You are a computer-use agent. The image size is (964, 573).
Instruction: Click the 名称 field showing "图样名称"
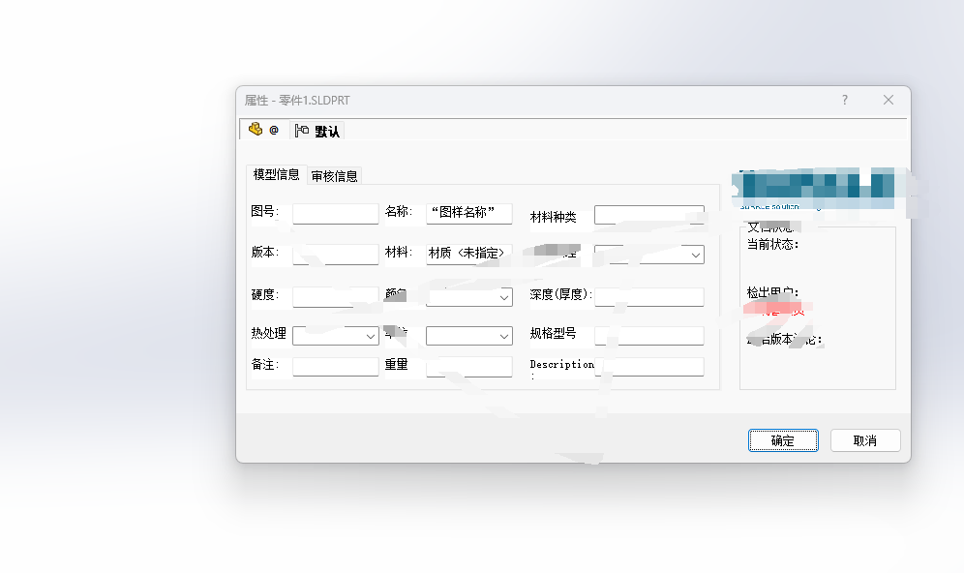[468, 214]
